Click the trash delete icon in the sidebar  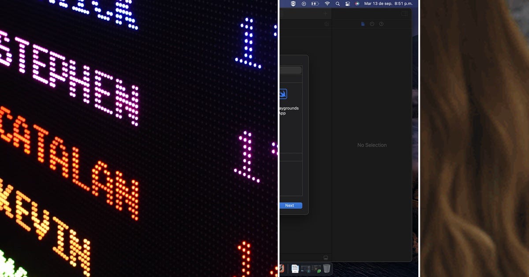pyautogui.click(x=327, y=24)
